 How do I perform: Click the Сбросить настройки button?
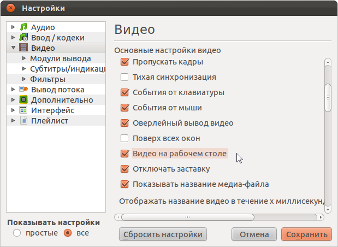click(163, 234)
